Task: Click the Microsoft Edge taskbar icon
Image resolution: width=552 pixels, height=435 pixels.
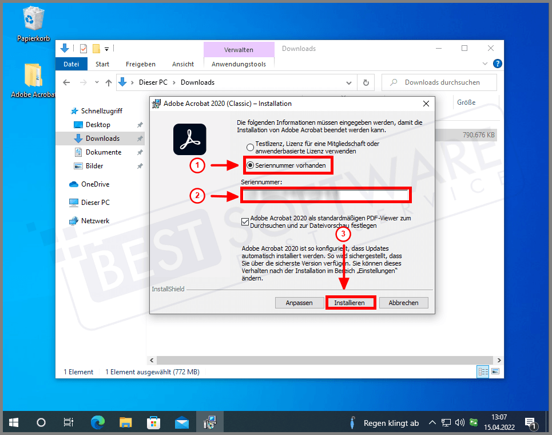Action: [98, 423]
